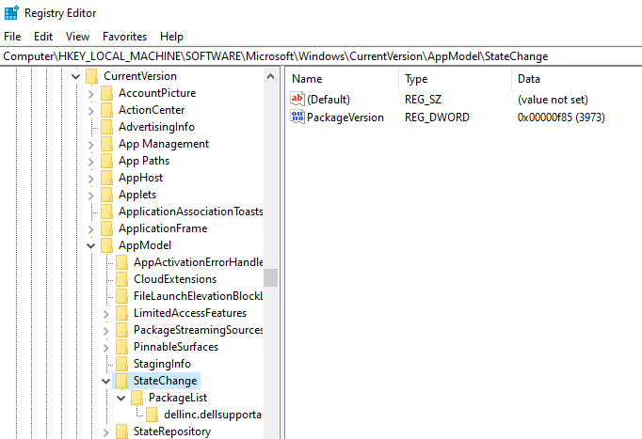The image size is (642, 439).
Task: Open the View menu
Action: coord(77,37)
